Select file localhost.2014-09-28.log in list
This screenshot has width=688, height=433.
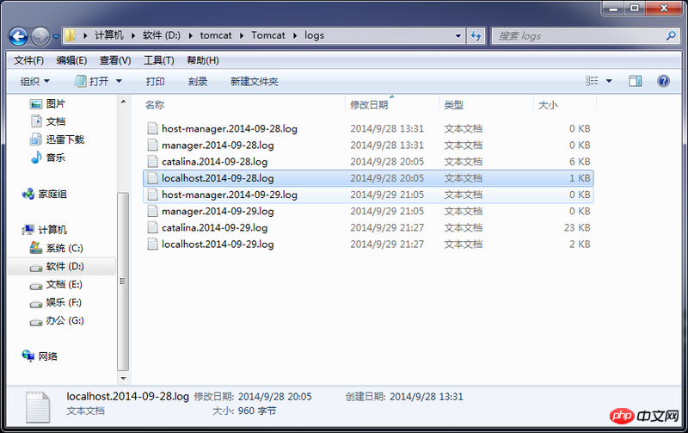[x=368, y=178]
